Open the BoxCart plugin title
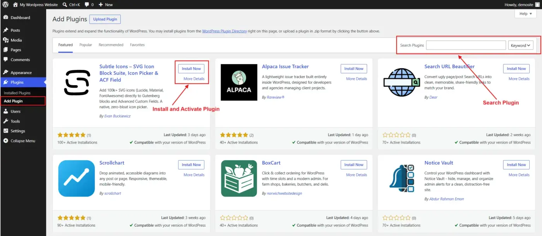This screenshot has height=236, width=542. point(271,163)
